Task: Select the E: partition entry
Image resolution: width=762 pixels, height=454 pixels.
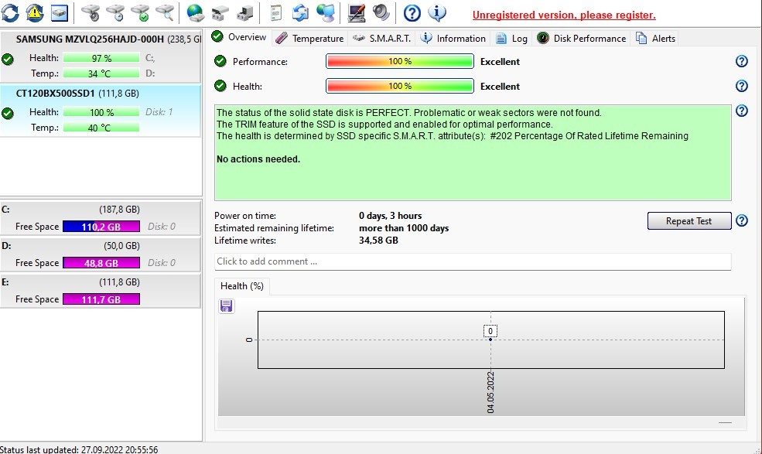Action: [101, 291]
